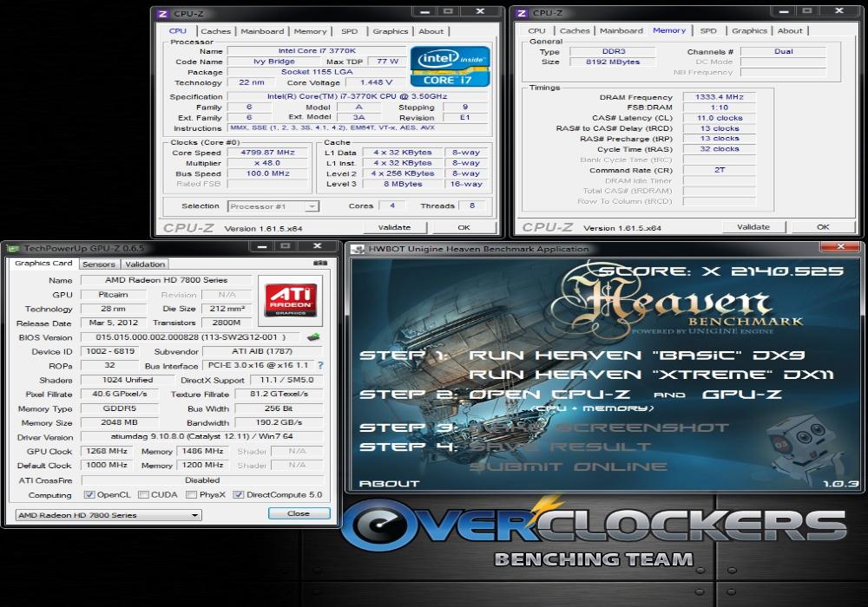Toggle the PhysX checkbox

tap(191, 495)
